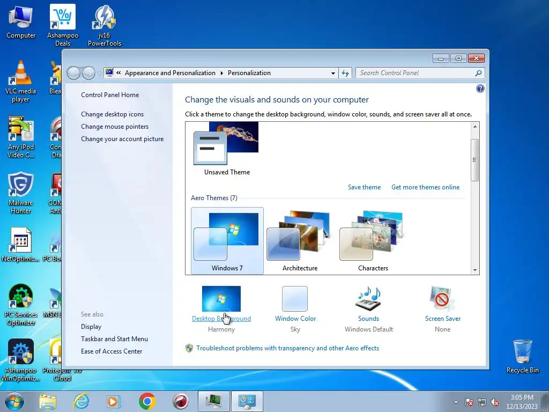Select the VLC media player desktop icon
The height and width of the screenshot is (412, 549).
coord(21,82)
